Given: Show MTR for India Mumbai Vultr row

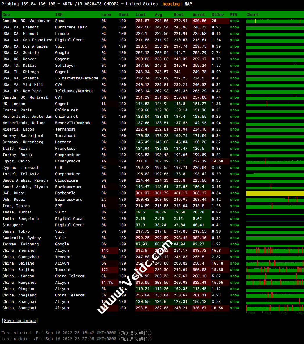Looking at the screenshot, I should tap(234, 212).
